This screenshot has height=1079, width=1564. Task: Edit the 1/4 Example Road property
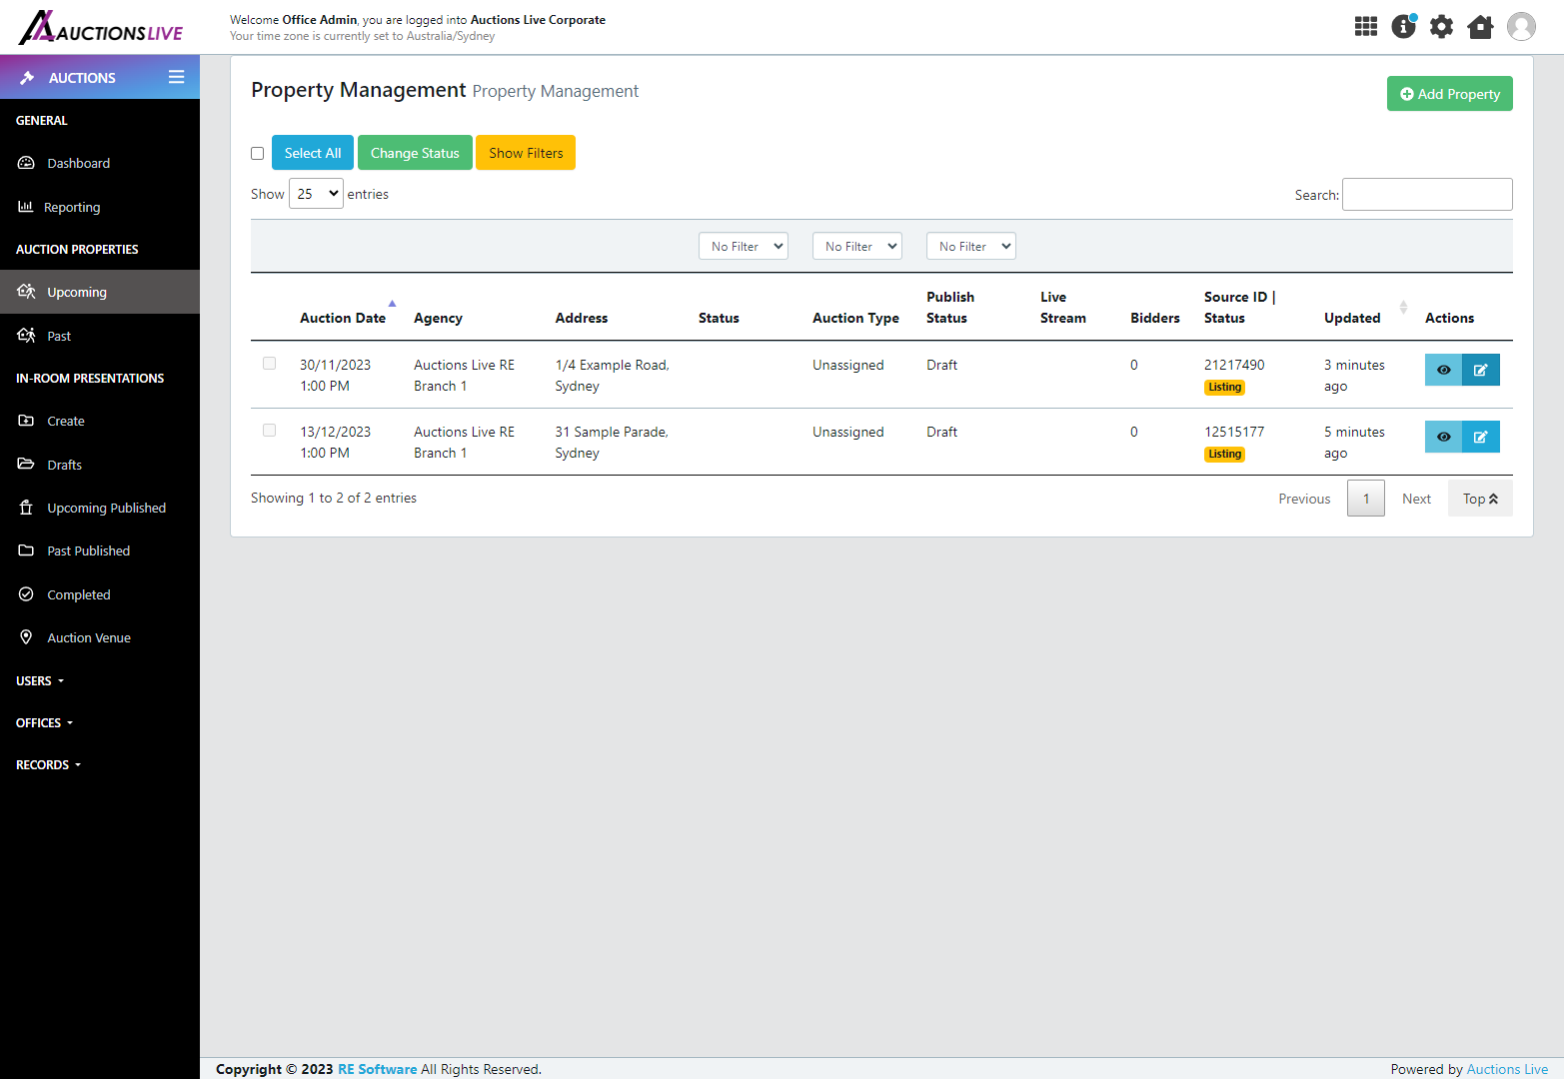(x=1481, y=370)
